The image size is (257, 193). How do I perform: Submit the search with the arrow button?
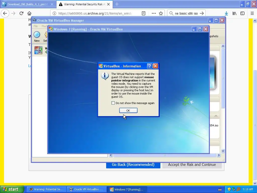202,13
